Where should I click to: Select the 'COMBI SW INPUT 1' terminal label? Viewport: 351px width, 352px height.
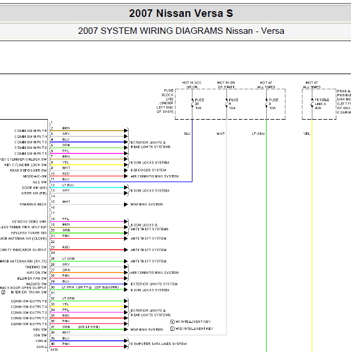(x=30, y=154)
